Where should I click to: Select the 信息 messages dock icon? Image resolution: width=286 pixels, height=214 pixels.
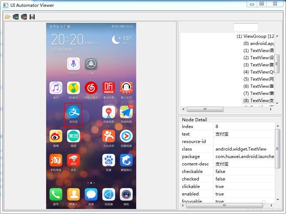coord(91,194)
